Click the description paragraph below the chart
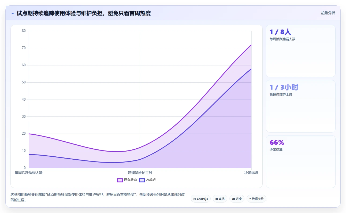This screenshot has height=213, width=346. coord(97,197)
